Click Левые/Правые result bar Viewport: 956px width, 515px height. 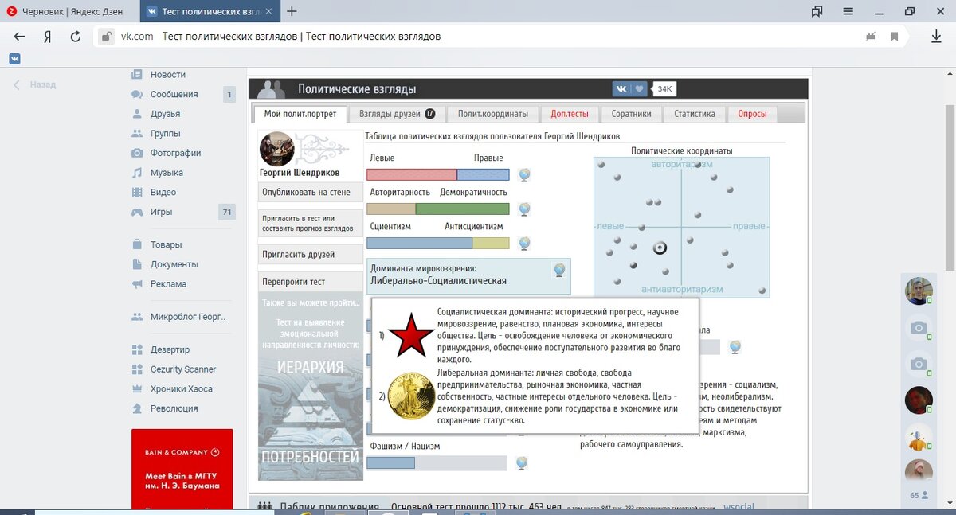(x=438, y=175)
